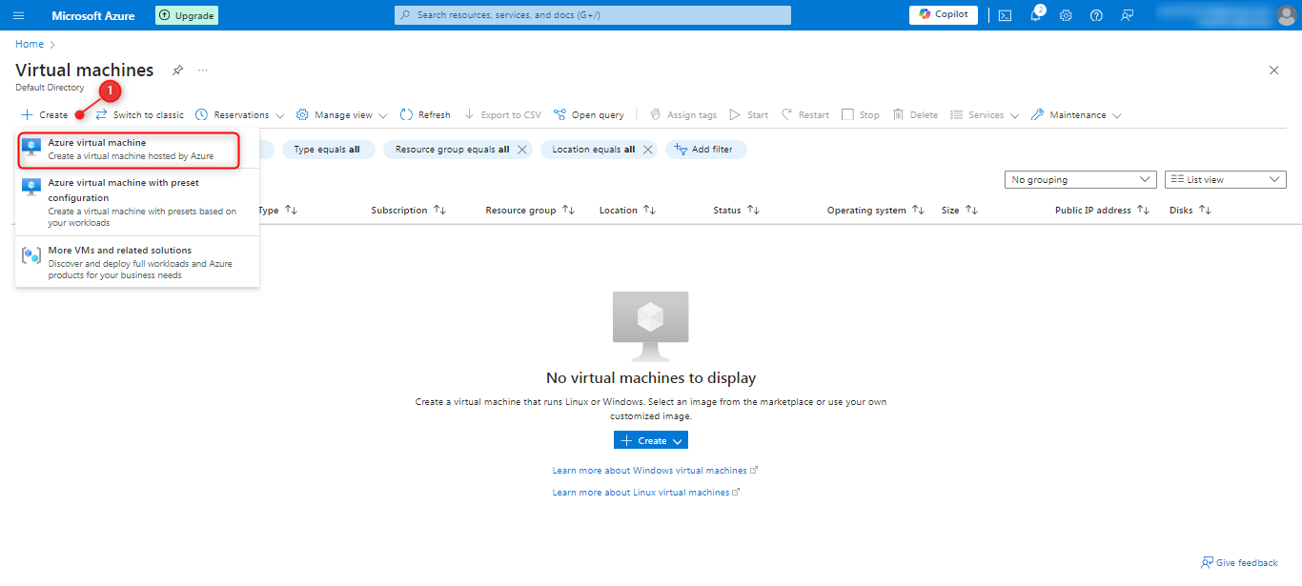
Task: Open Learn more about Linux virtual machines
Action: [x=646, y=493]
